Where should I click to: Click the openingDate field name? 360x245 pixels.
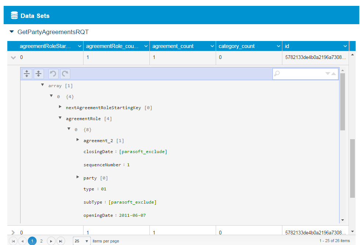tap(98, 215)
